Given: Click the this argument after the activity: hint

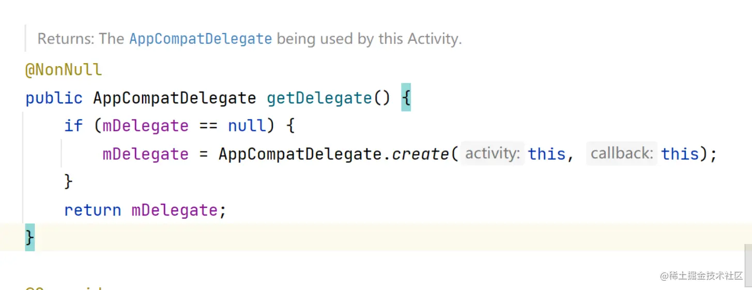Looking at the screenshot, I should pyautogui.click(x=546, y=154).
